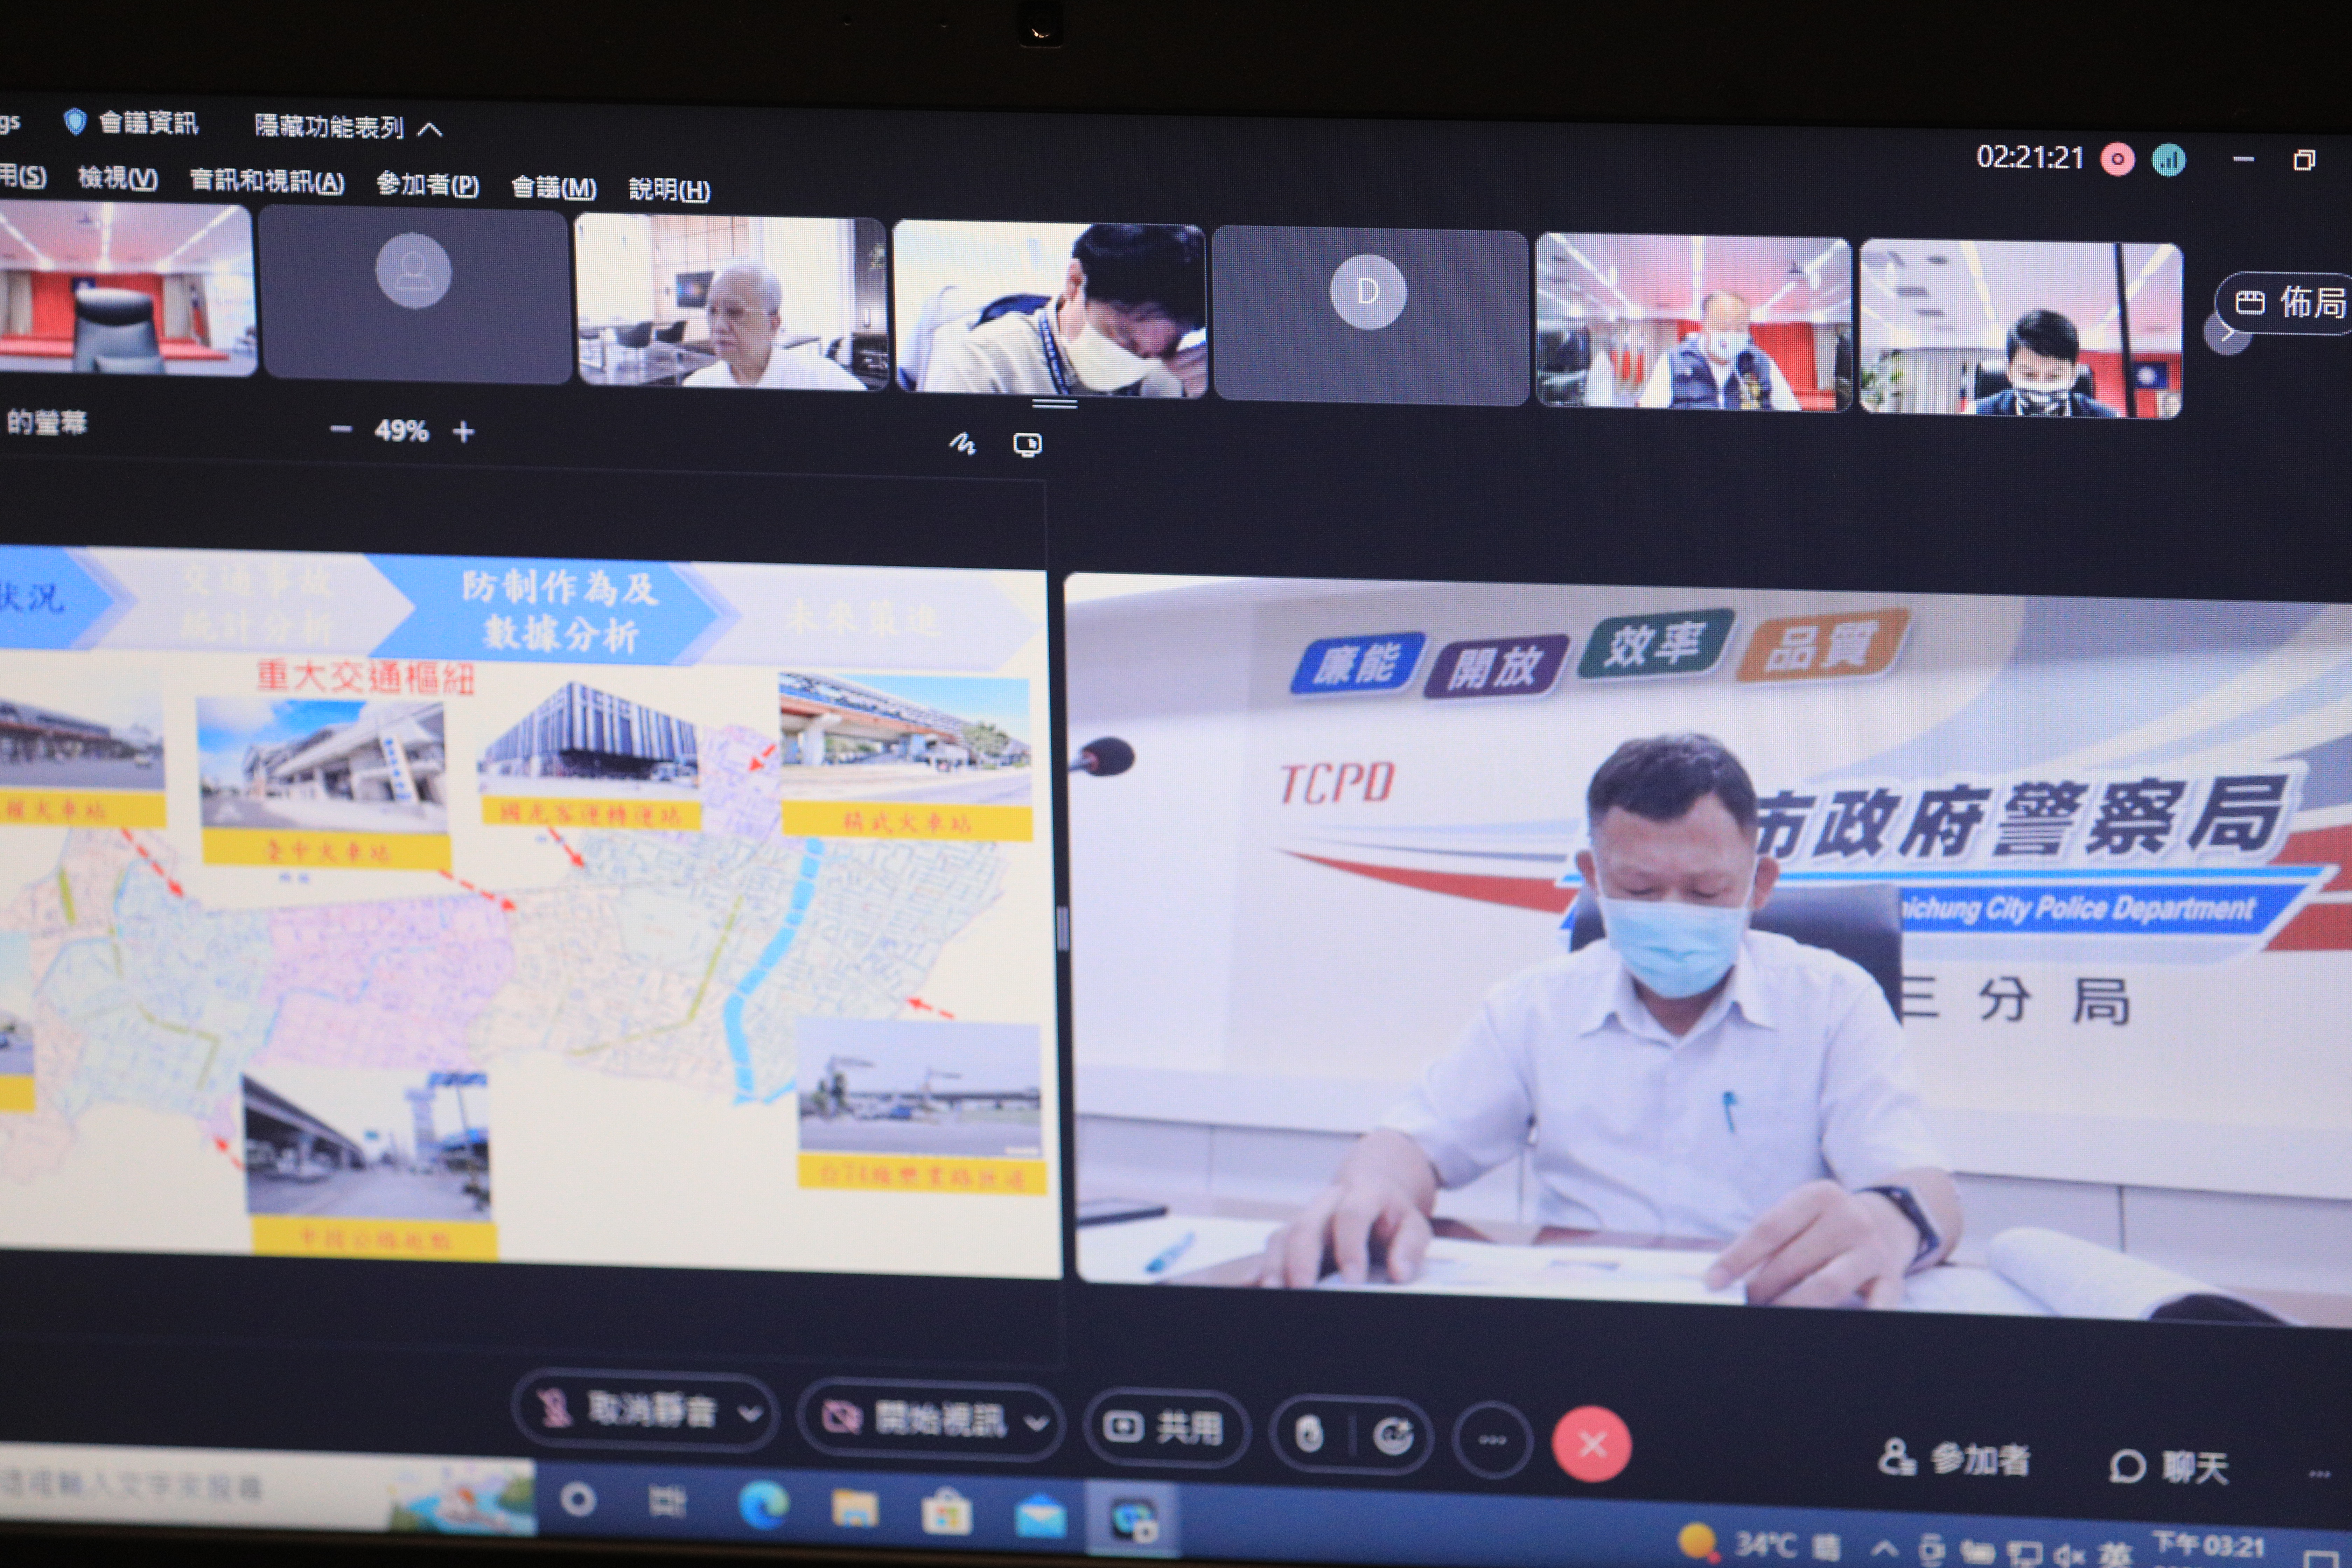Open the more options ellipsis button

coord(1492,1440)
